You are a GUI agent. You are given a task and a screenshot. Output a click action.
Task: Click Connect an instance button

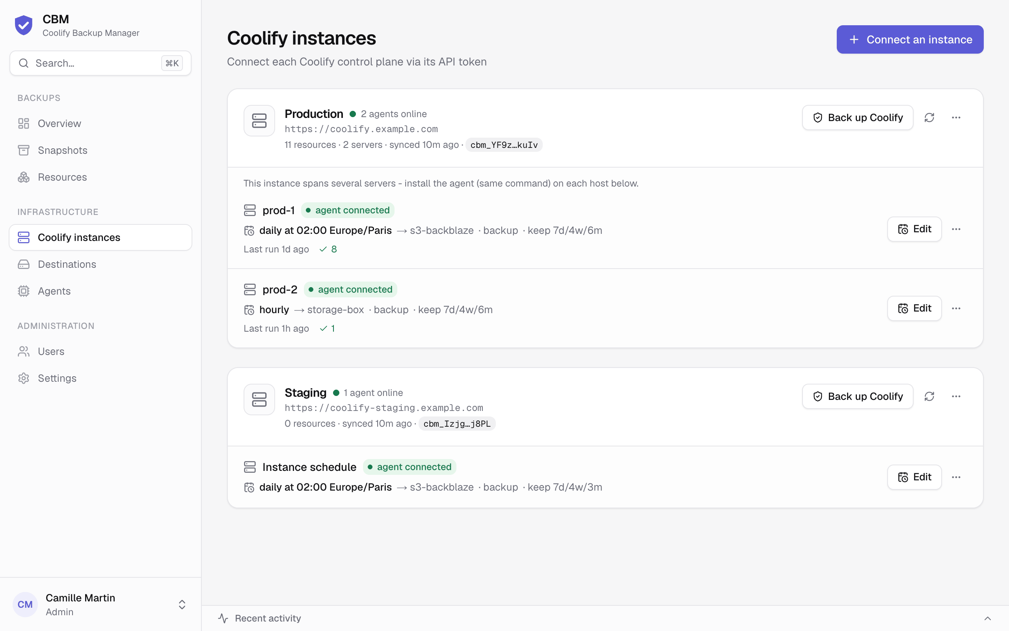(x=910, y=40)
